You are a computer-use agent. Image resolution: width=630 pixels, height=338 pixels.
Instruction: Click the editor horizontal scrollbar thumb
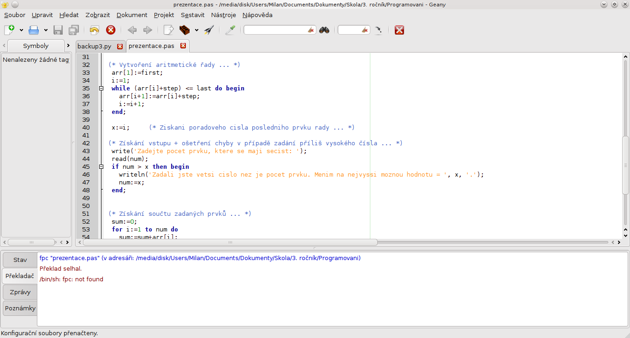tap(230, 242)
